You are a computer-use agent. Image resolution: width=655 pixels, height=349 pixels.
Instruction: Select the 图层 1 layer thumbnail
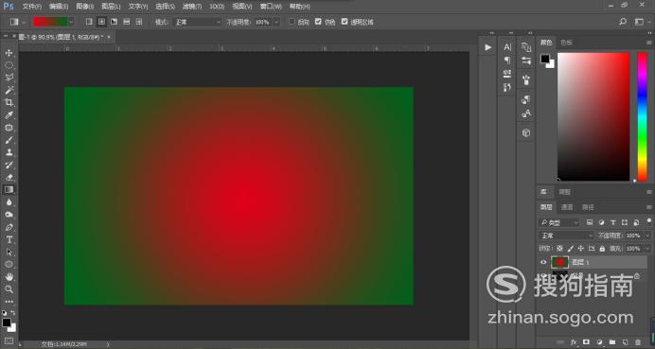pyautogui.click(x=559, y=262)
